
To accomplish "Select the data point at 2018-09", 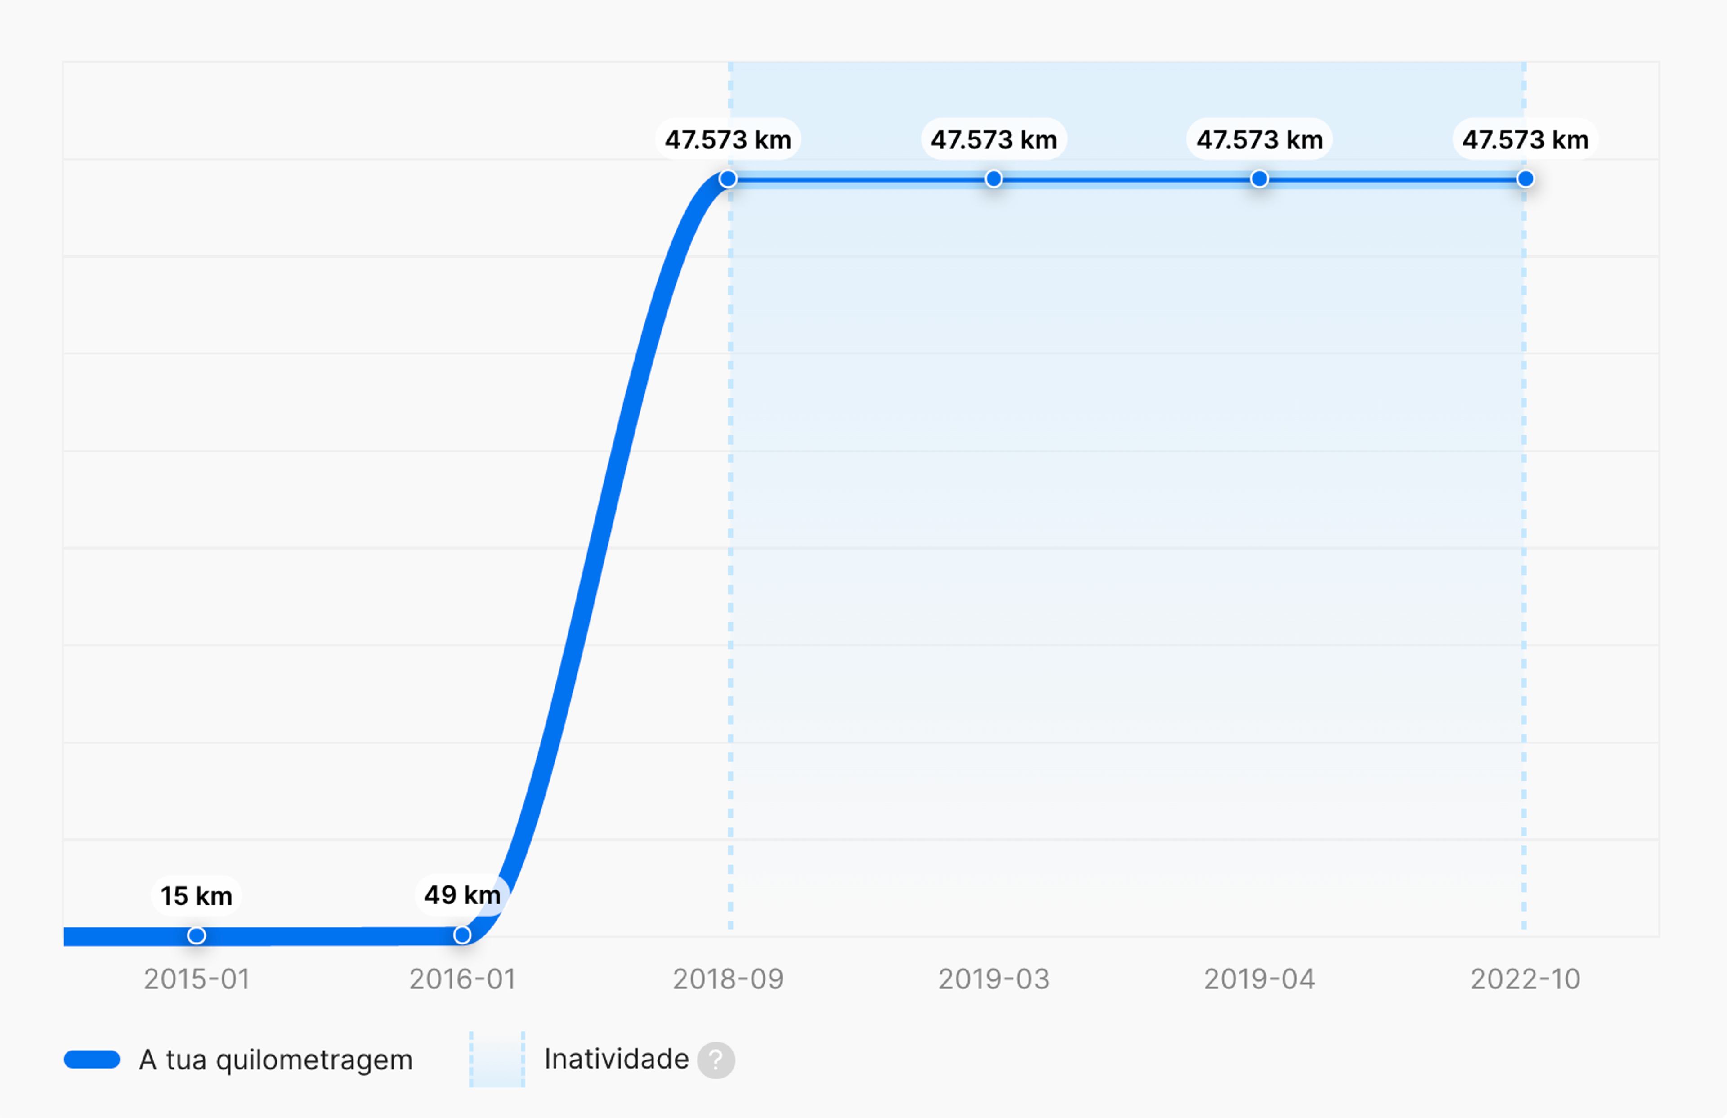I will [728, 179].
